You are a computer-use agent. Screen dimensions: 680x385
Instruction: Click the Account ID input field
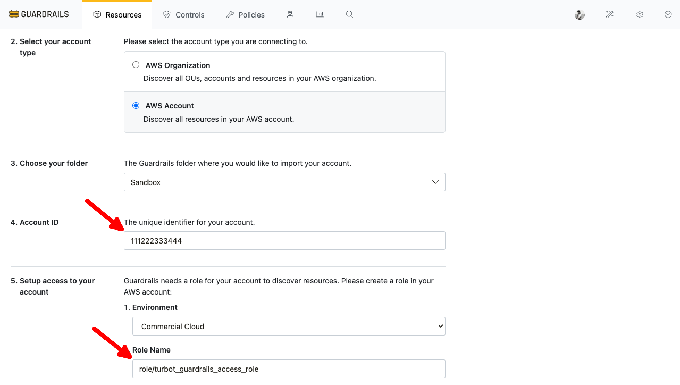[x=284, y=241]
